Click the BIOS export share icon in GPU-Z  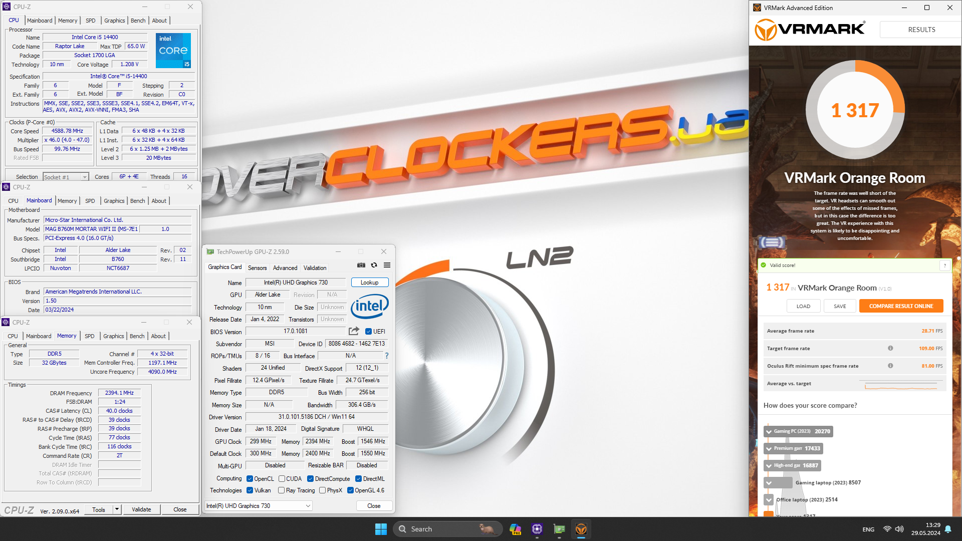(354, 331)
